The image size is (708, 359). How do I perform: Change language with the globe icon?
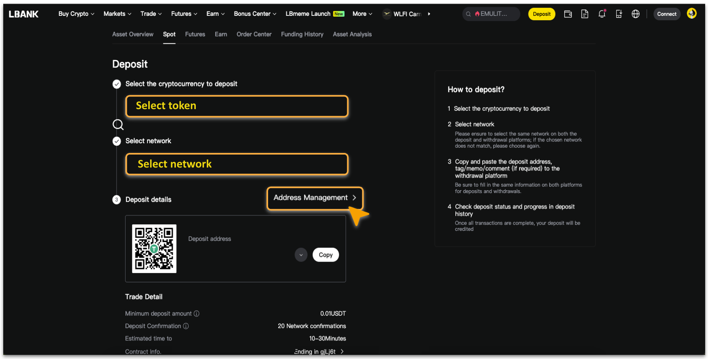point(636,14)
